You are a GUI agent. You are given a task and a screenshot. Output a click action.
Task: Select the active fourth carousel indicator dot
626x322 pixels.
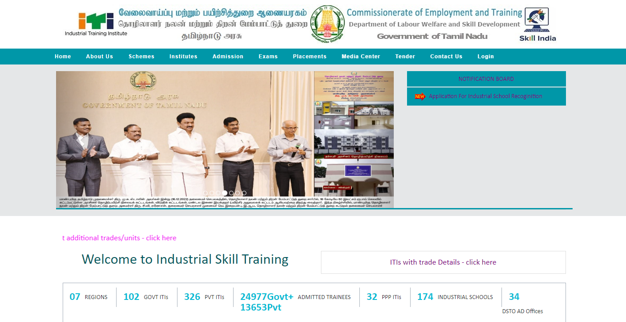[x=225, y=193]
